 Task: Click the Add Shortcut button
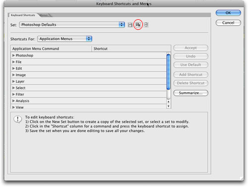(x=190, y=75)
